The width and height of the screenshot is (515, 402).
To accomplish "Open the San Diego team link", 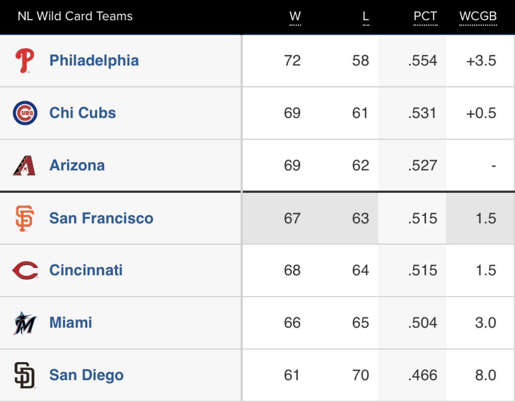I will point(86,375).
